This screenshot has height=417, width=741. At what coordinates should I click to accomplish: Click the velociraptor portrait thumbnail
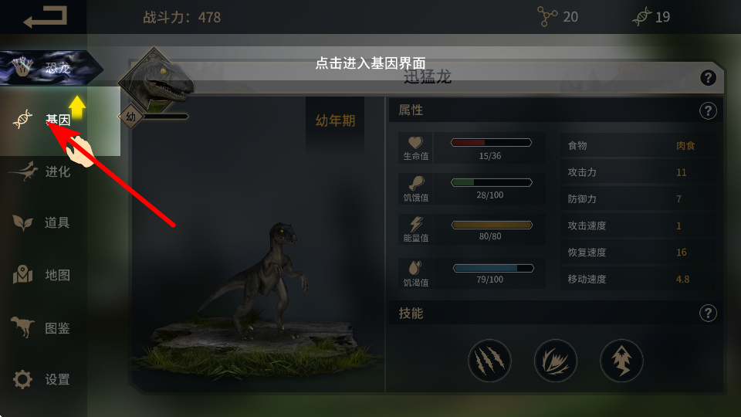click(x=156, y=81)
